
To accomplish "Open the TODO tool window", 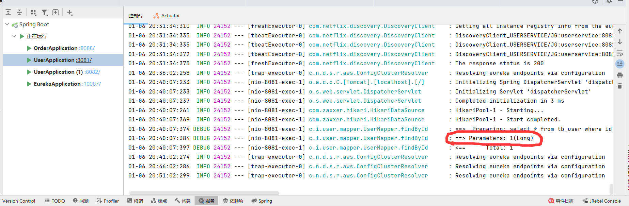I will tap(55, 201).
